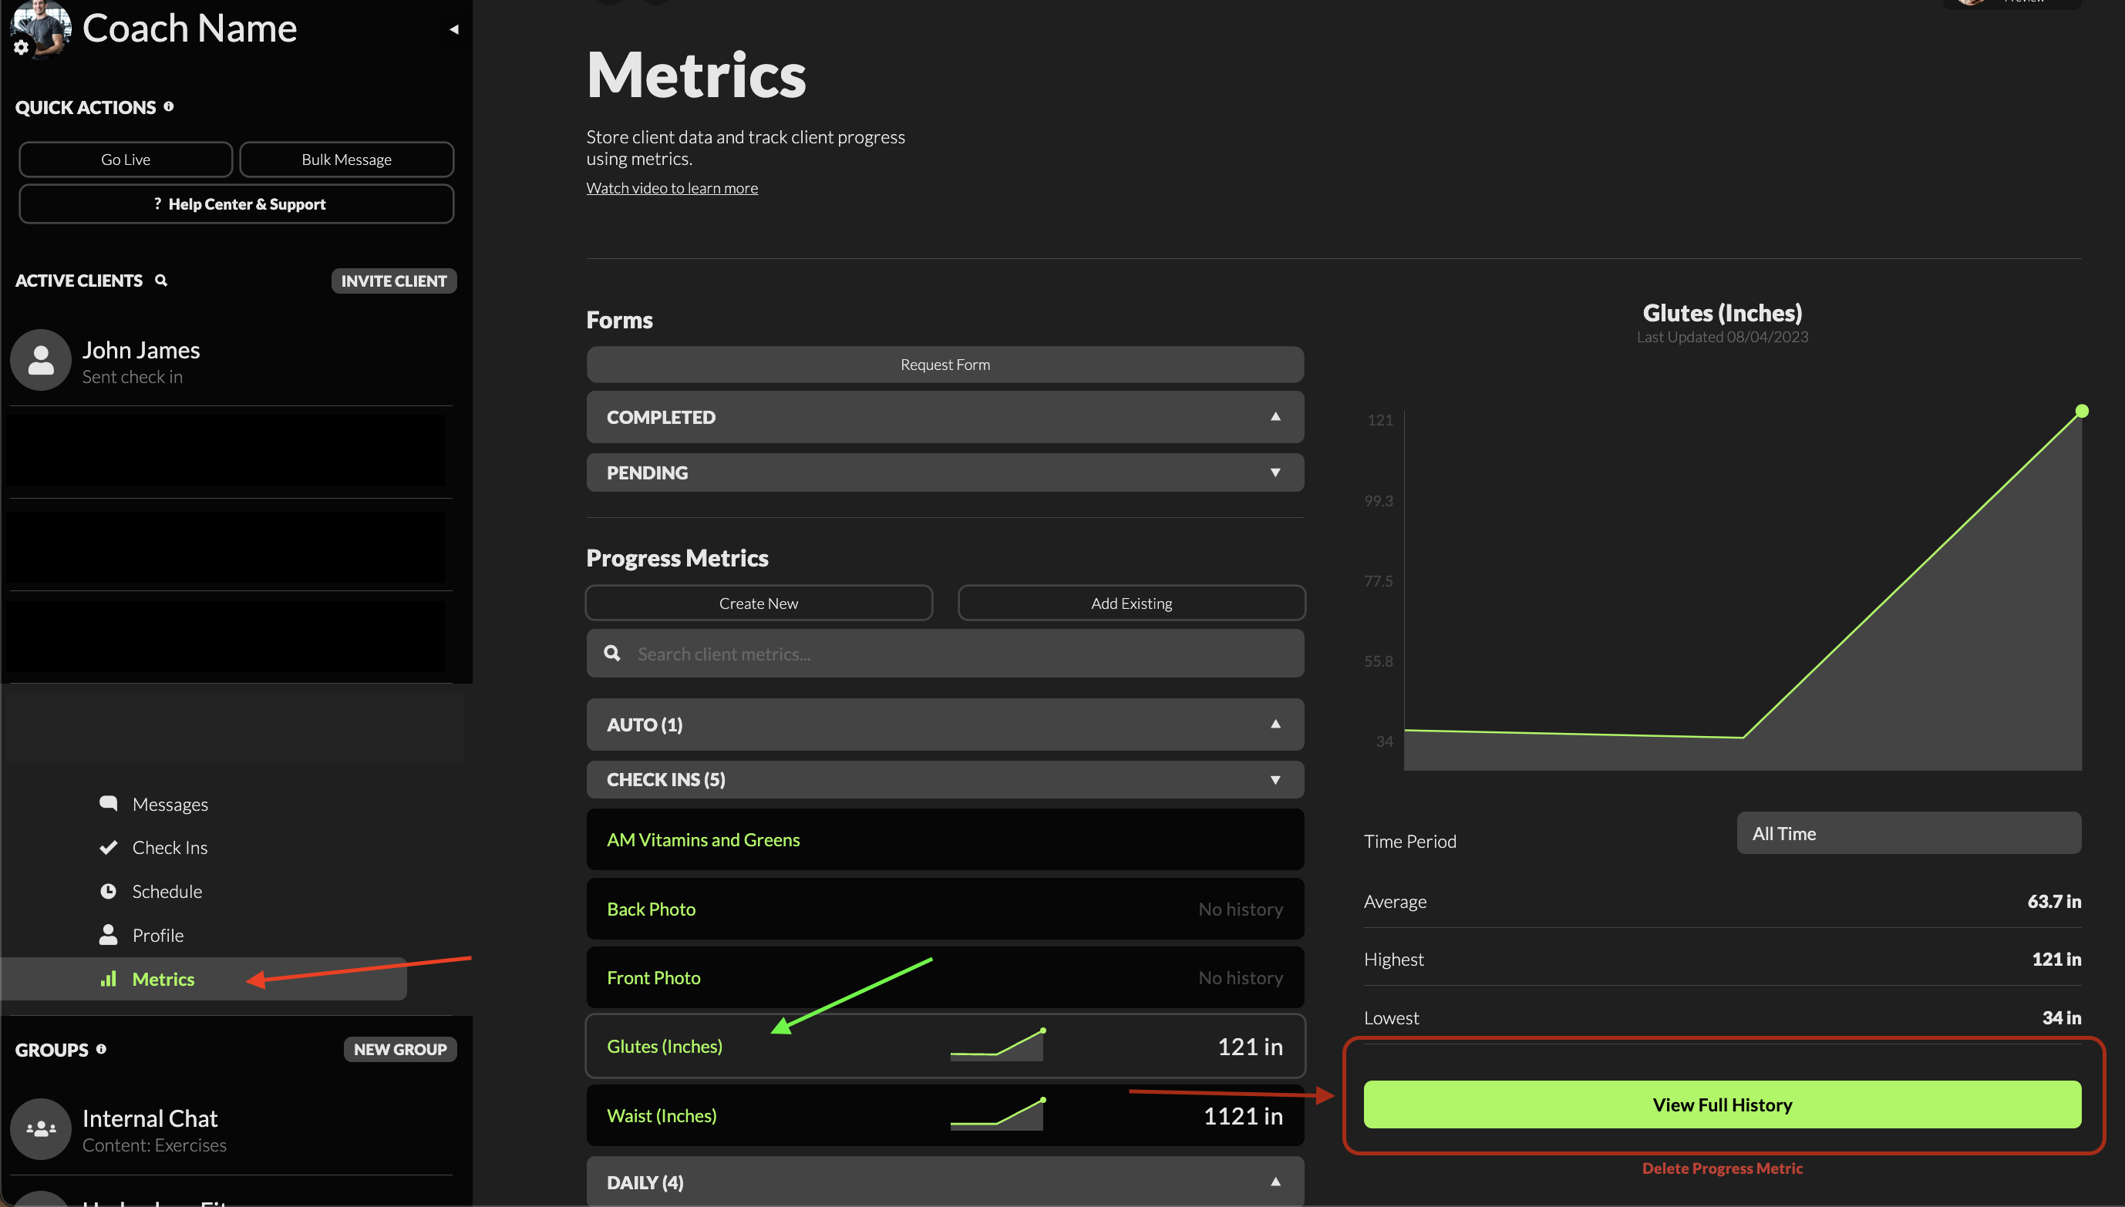
Task: Expand the PENDING forms section
Action: (x=1275, y=472)
